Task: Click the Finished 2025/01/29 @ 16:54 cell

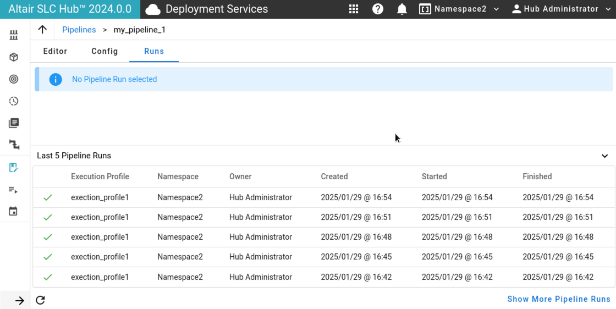Action: pyautogui.click(x=558, y=197)
